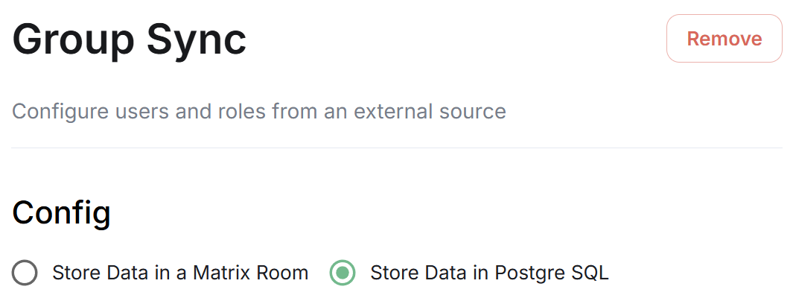Click the word 'Room' in the radio label
This screenshot has width=793, height=301.
(x=282, y=273)
